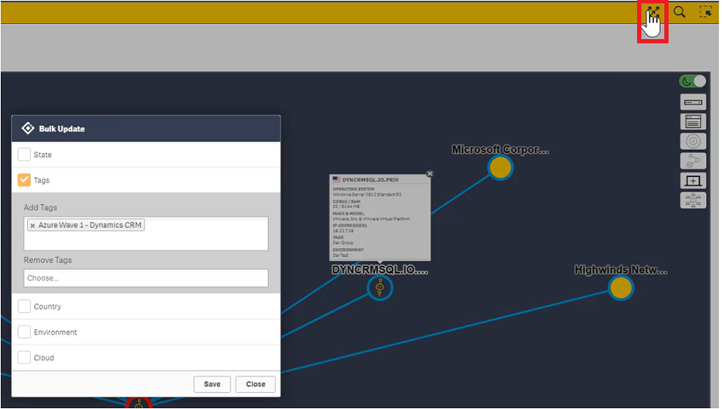Click the DYNCRMSQL.IO server node
The image size is (723, 409).
(379, 288)
